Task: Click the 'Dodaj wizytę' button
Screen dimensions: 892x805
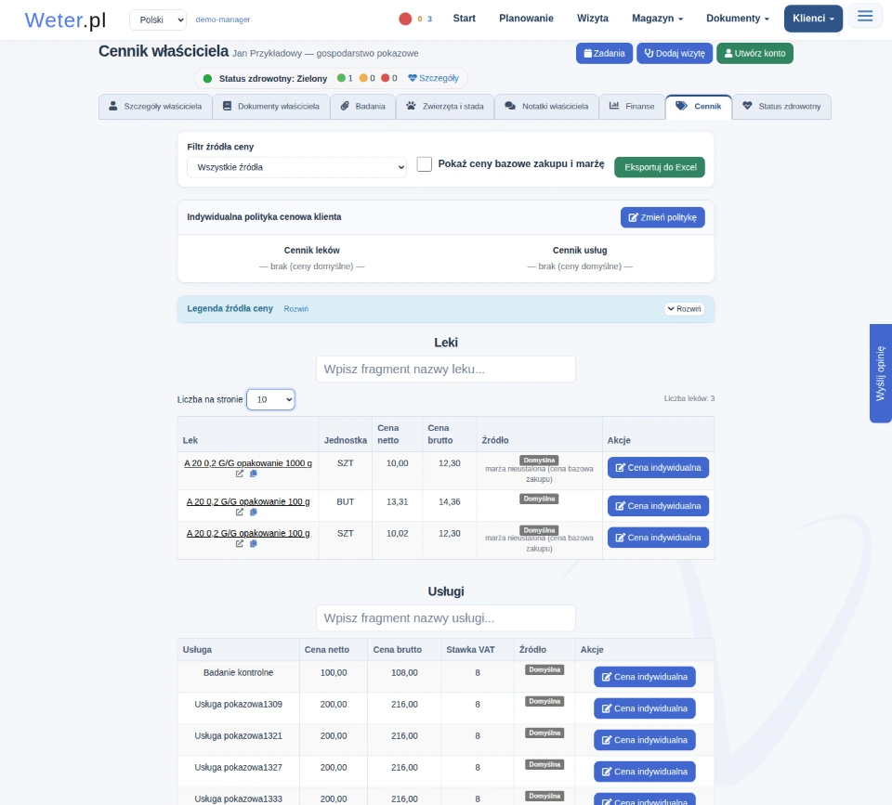Action: point(675,54)
